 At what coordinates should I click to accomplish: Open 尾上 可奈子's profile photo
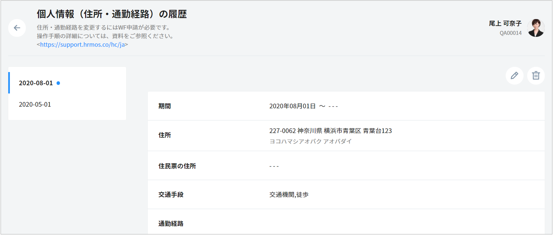(536, 28)
